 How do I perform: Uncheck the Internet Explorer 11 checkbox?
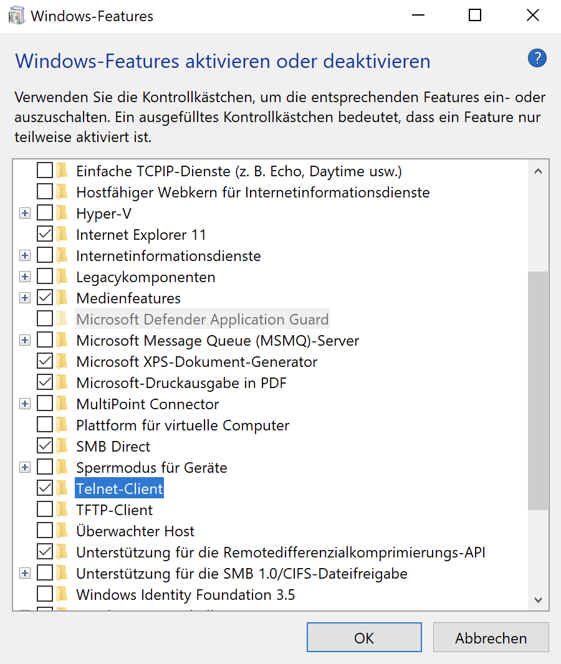45,234
